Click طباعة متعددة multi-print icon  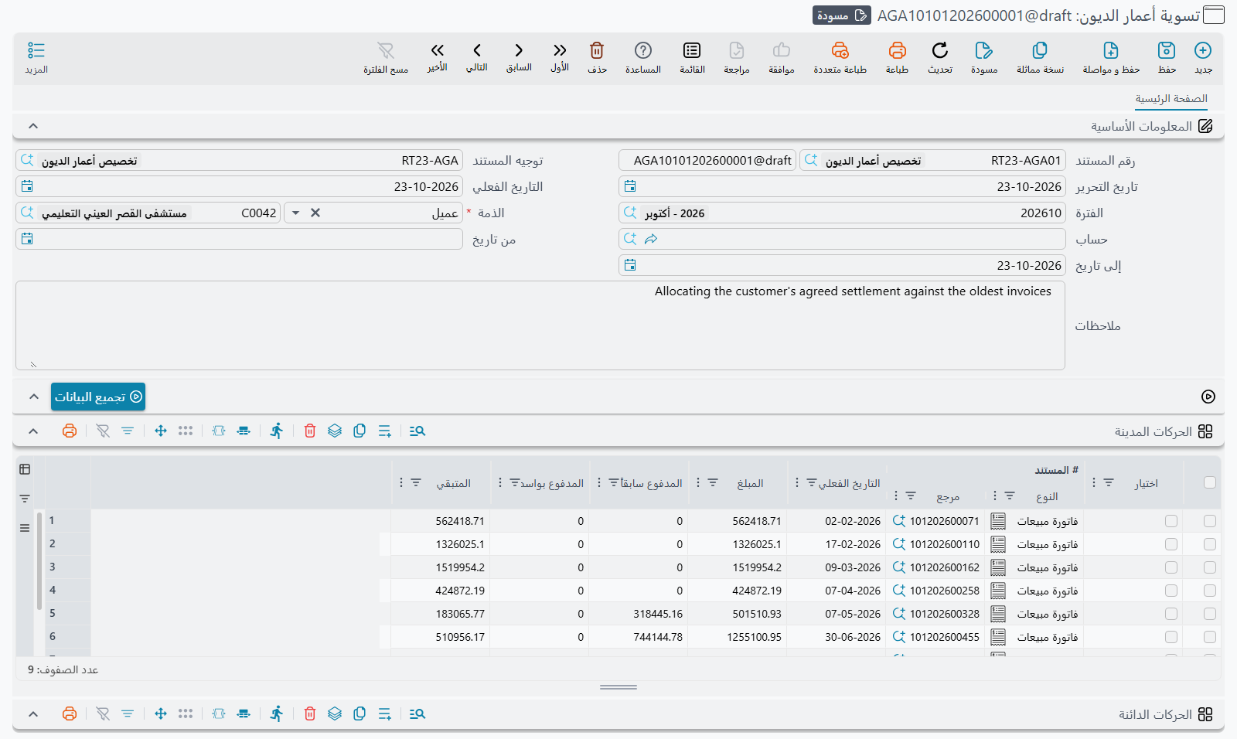point(840,50)
